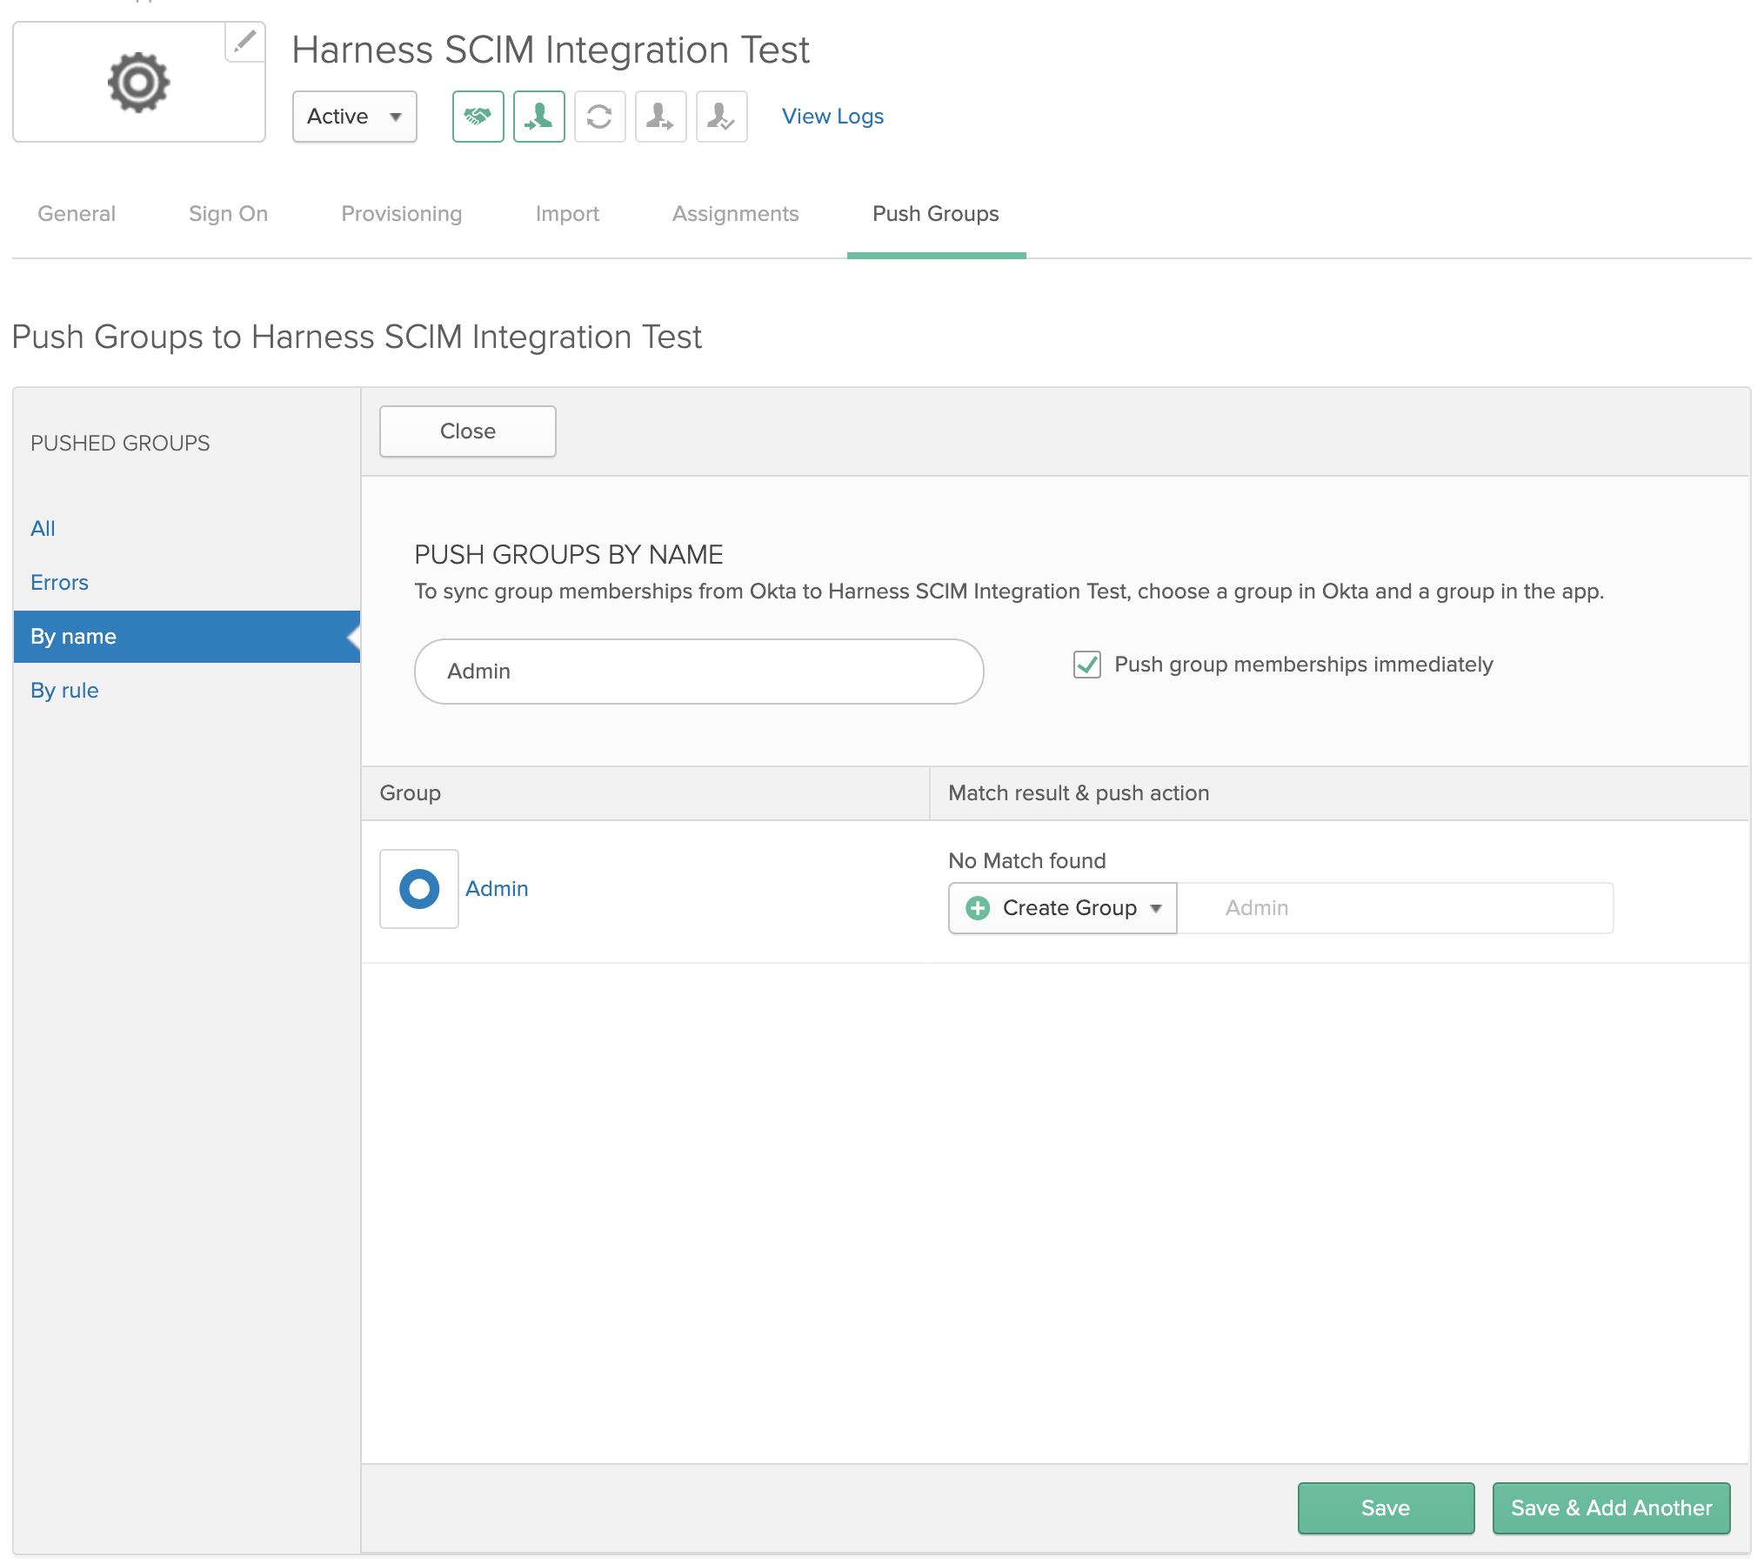Viewport: 1764px width, 1564px height.
Task: Click the PUSHED GROUPS sidebar heading
Action: coord(120,444)
